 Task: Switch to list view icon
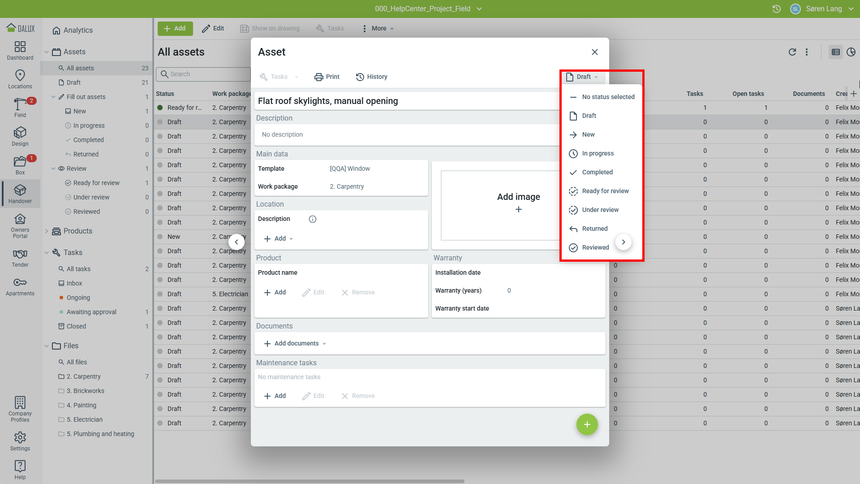tap(835, 52)
